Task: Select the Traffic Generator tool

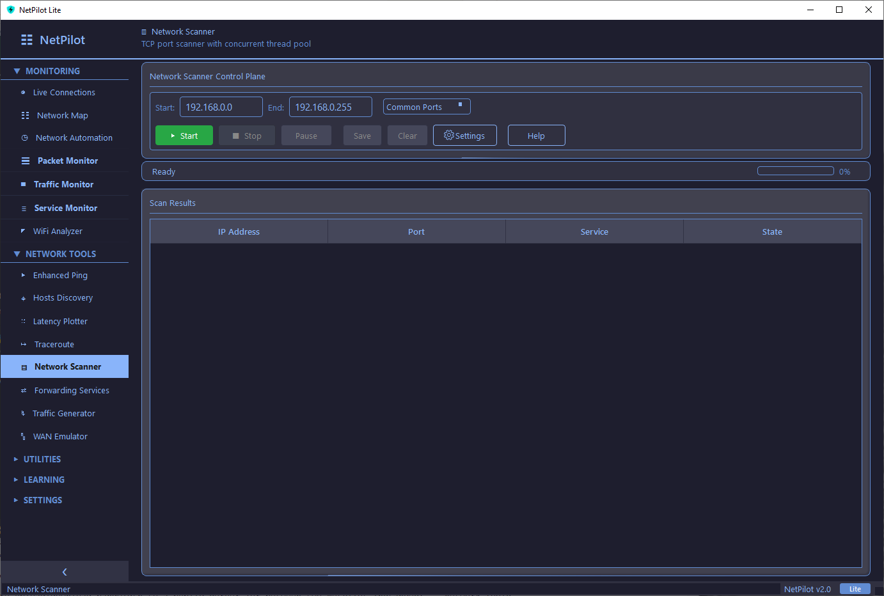Action: (63, 413)
